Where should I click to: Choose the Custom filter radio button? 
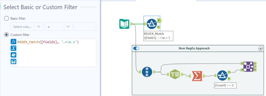[6, 35]
